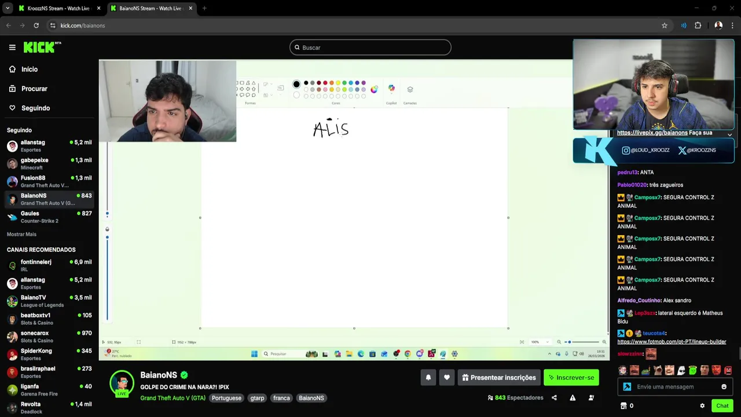Open gabepeixe channel
Screen dimensions: 741x417
(49, 164)
